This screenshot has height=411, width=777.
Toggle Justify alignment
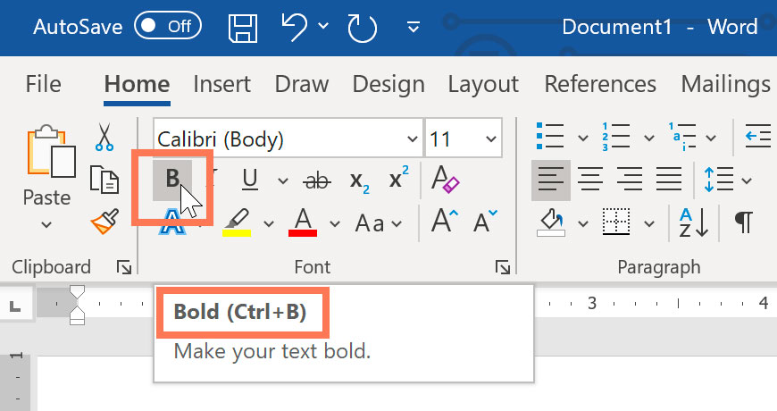669,179
